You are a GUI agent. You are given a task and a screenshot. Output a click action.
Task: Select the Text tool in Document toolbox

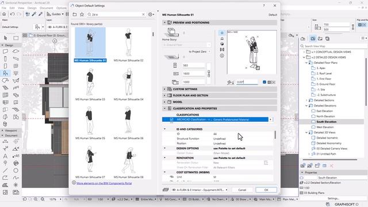click(5, 156)
